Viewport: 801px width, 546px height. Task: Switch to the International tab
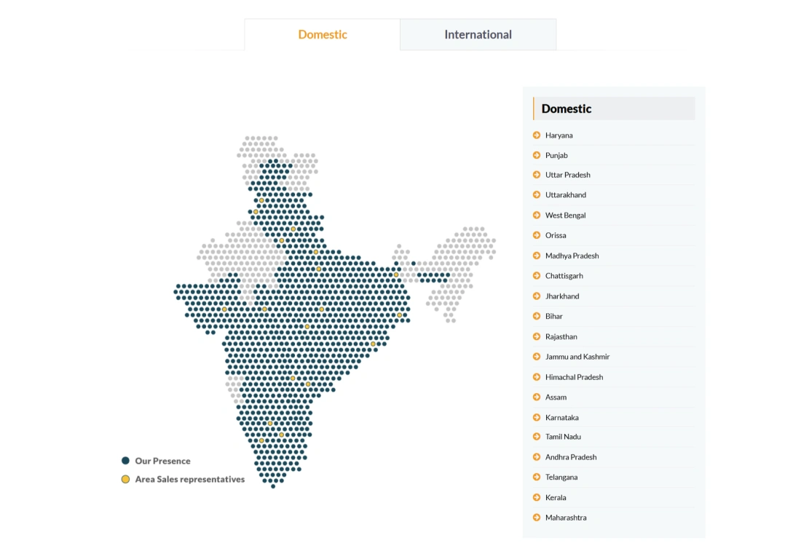pos(478,35)
